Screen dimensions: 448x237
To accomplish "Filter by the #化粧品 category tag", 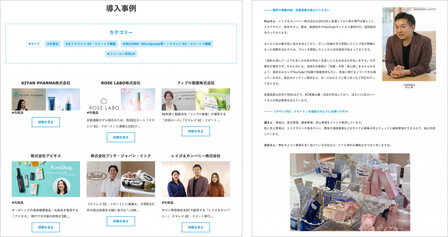I will (52, 44).
